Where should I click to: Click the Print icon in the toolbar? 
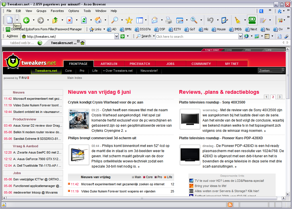tap(169, 20)
